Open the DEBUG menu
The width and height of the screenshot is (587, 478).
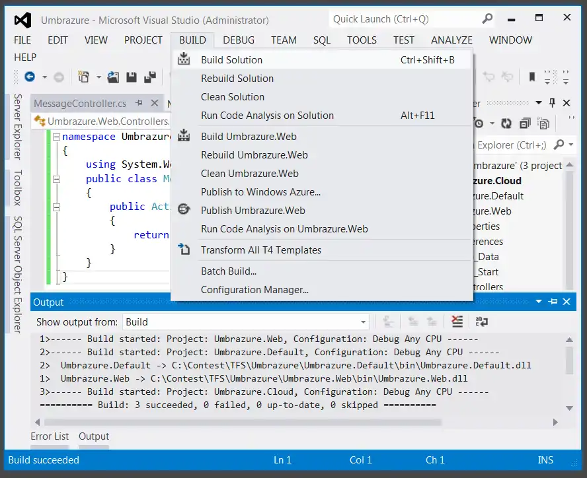pyautogui.click(x=239, y=40)
